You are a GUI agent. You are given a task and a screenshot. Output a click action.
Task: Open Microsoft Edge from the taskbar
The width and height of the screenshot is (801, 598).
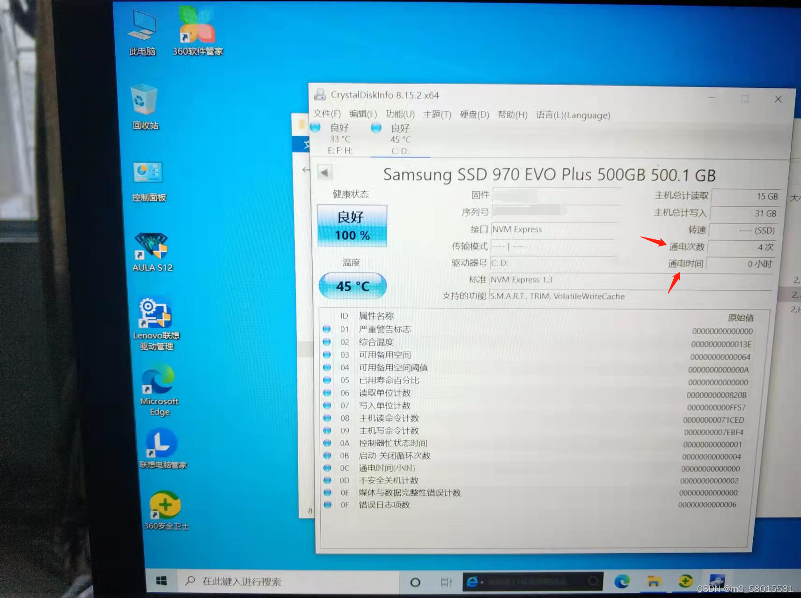[622, 581]
